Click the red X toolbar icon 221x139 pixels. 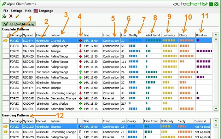pyautogui.click(x=11, y=16)
